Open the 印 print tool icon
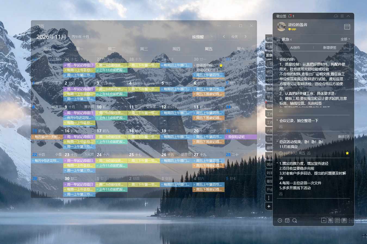Image resolution: width=367 pixels, height=244 pixels. (x=337, y=220)
